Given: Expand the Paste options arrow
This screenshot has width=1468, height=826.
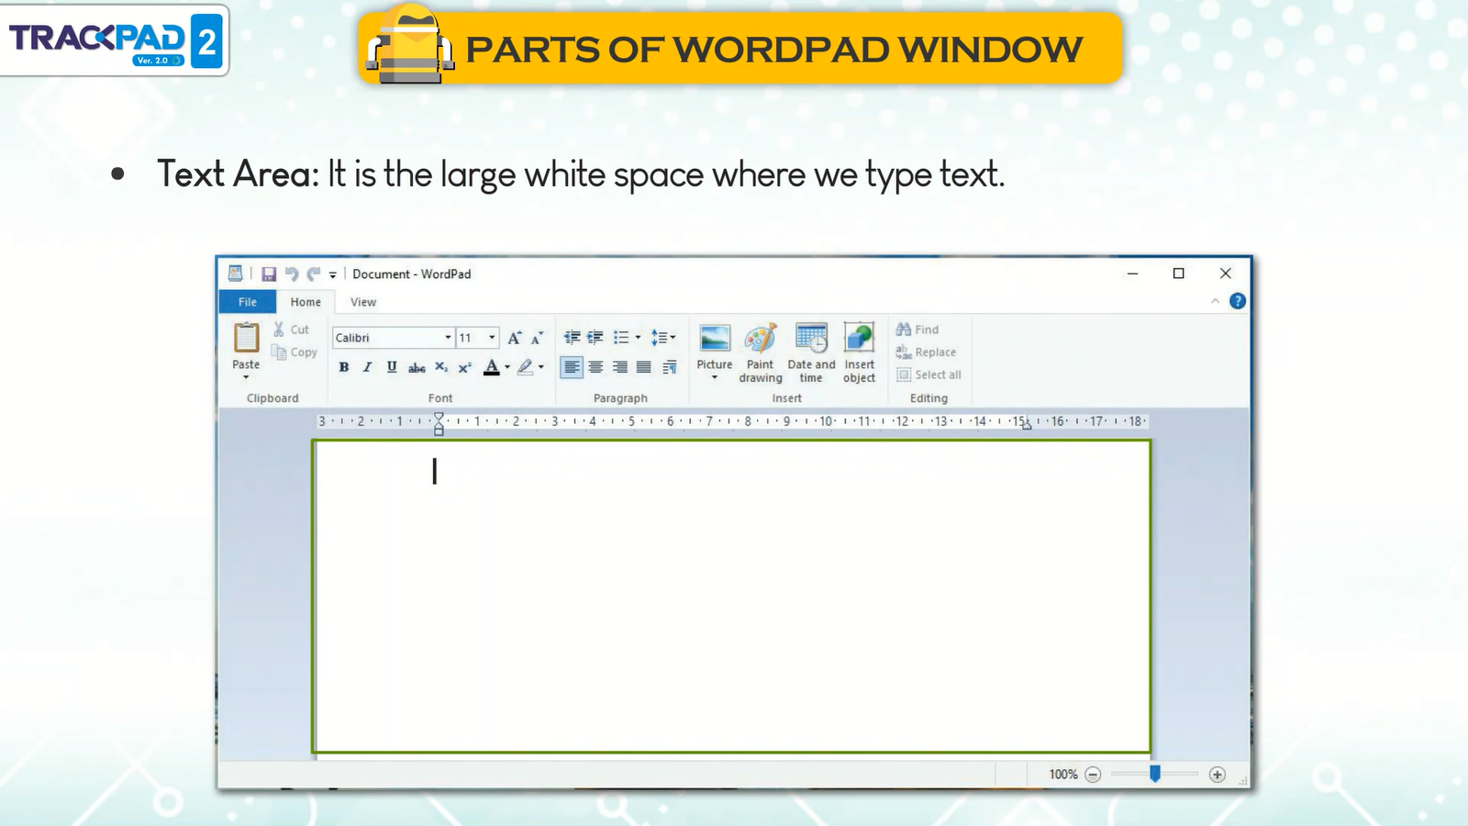Looking at the screenshot, I should tap(246, 377).
